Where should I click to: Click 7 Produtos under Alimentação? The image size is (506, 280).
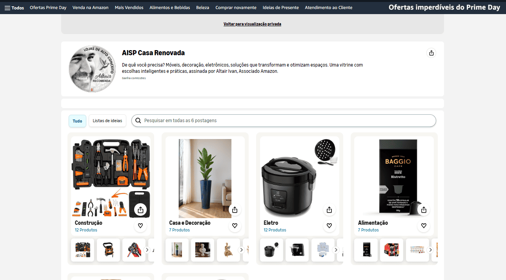pos(368,230)
